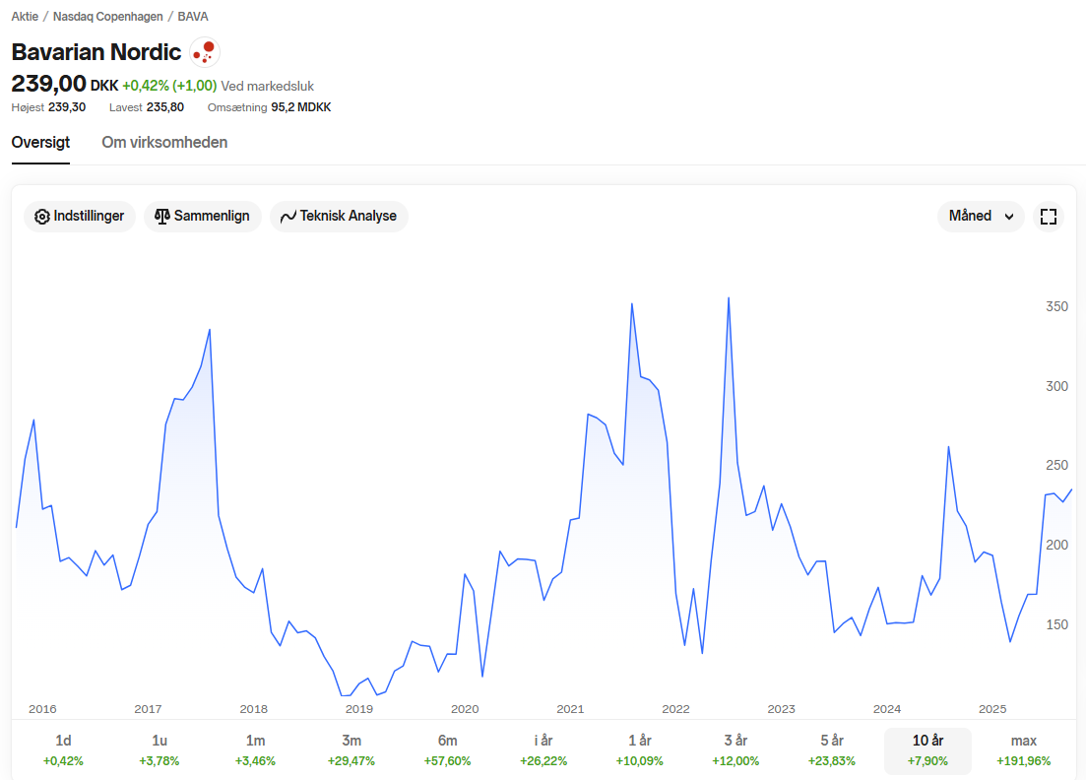Click the Bavarian Nordic heading
1086x780 pixels.
pos(96,52)
